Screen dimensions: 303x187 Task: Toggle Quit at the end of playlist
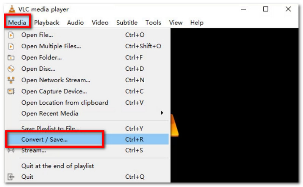click(x=87, y=166)
